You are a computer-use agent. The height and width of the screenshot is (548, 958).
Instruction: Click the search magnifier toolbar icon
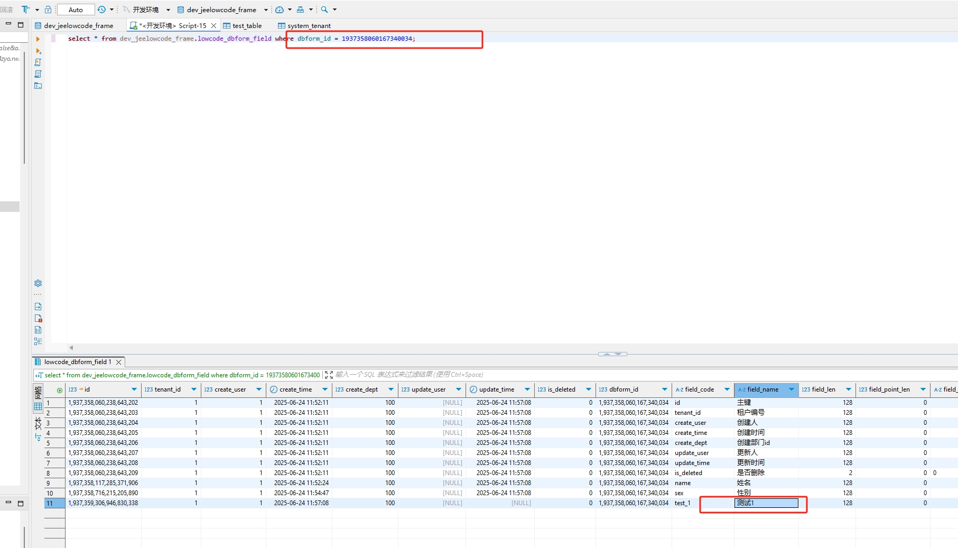(x=324, y=10)
